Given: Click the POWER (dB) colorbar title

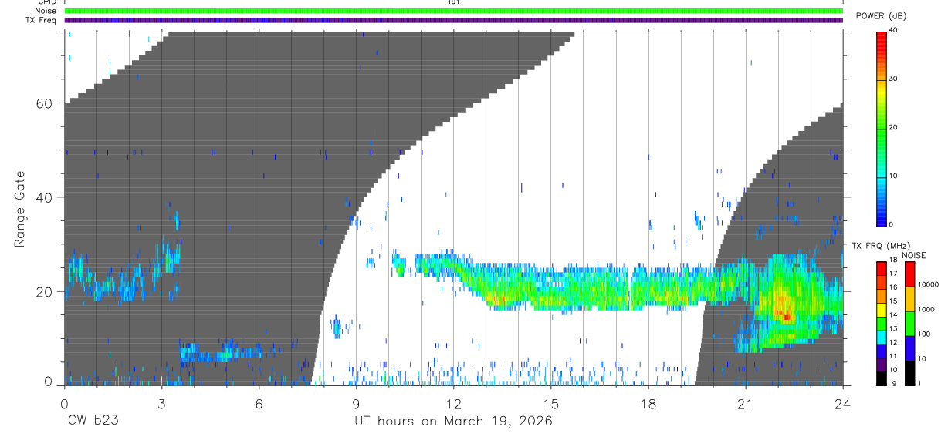Looking at the screenshot, I should 880,15.
